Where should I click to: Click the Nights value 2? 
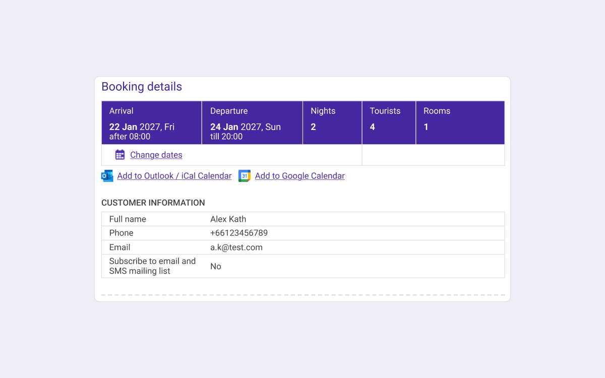point(313,127)
